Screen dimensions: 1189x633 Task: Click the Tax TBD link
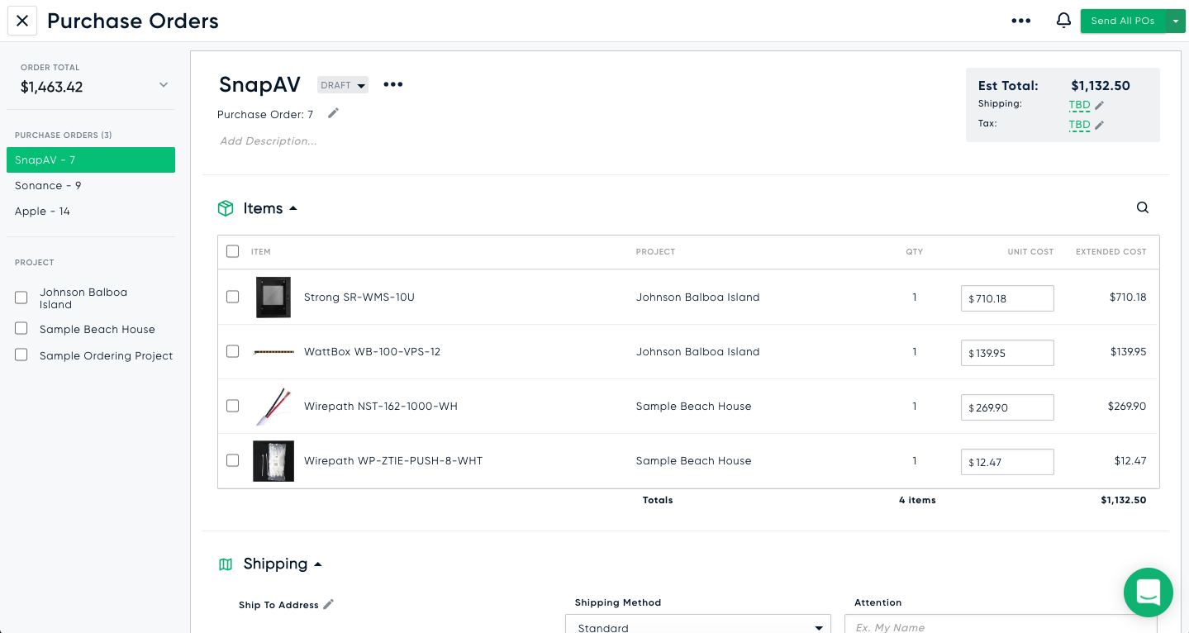(1079, 125)
